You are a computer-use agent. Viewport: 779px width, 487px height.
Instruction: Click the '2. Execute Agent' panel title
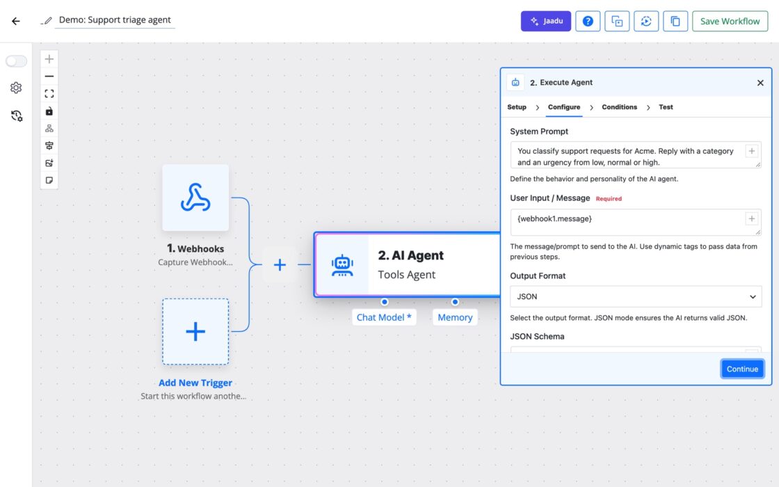click(x=561, y=83)
